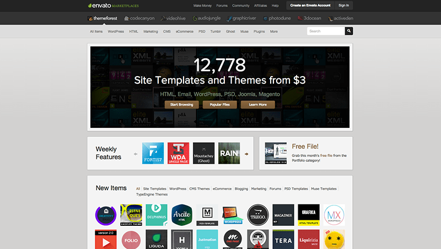Go to the 3docean marketplace
This screenshot has height=249, width=441.
click(309, 18)
